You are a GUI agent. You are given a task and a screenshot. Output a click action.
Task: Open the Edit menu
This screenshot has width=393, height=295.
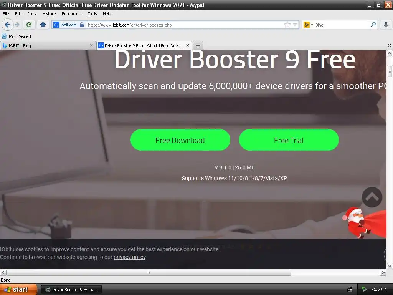coord(18,14)
